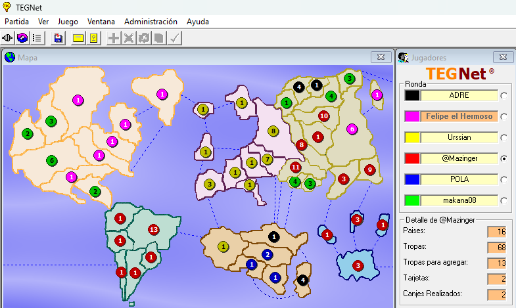Click the globe icon in Mapa title bar
516x308 pixels.
[x=10, y=57]
